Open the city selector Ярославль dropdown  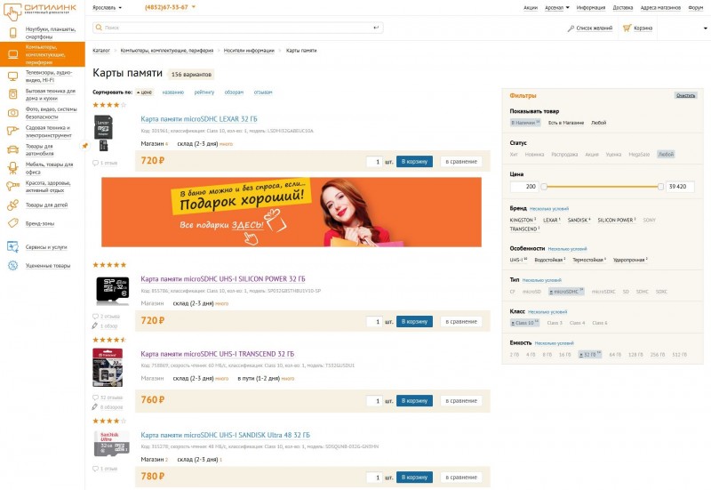click(x=107, y=8)
